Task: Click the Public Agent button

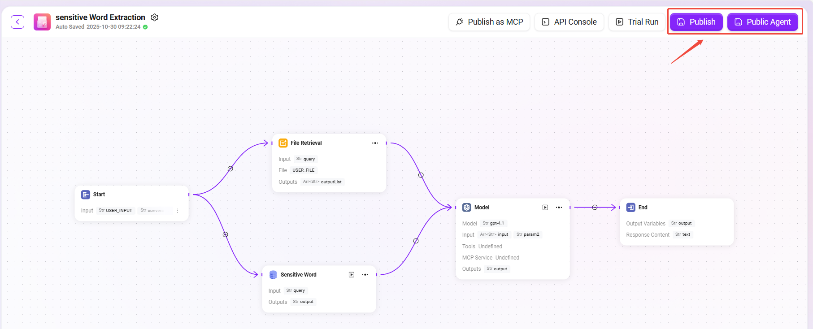Action: pyautogui.click(x=762, y=22)
